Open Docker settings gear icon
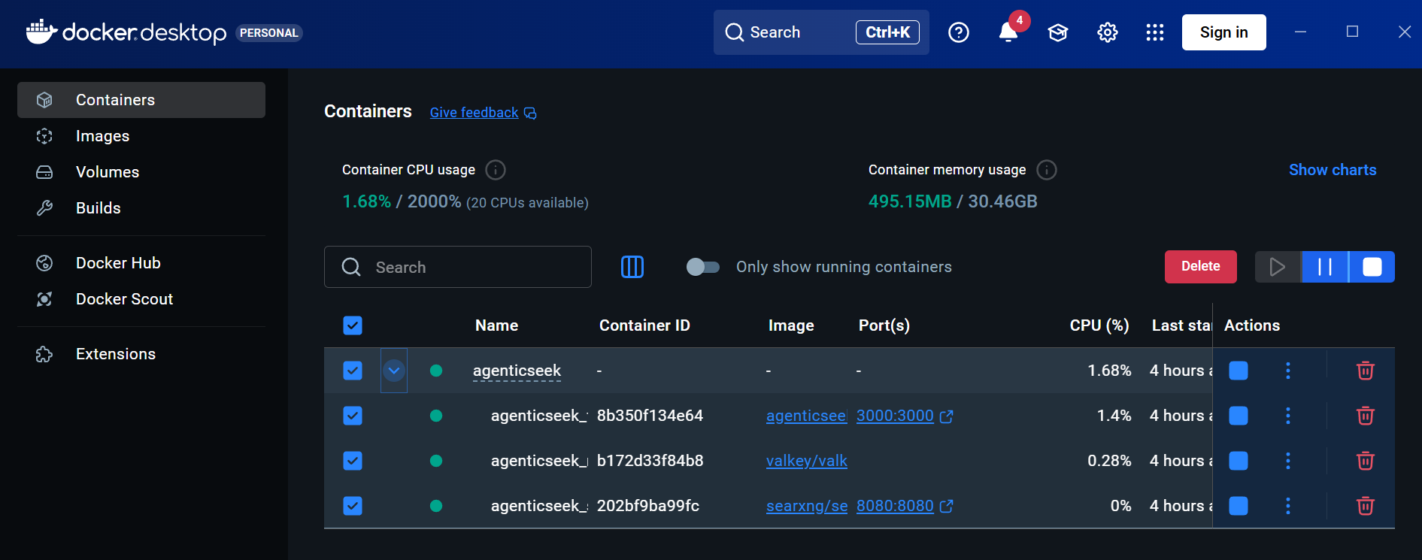 click(x=1108, y=32)
